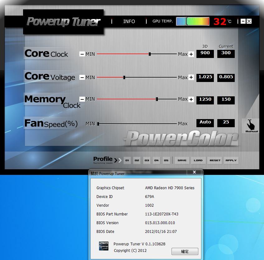Click the Core Voltage slider handle
The width and height of the screenshot is (264, 260).
click(124, 77)
